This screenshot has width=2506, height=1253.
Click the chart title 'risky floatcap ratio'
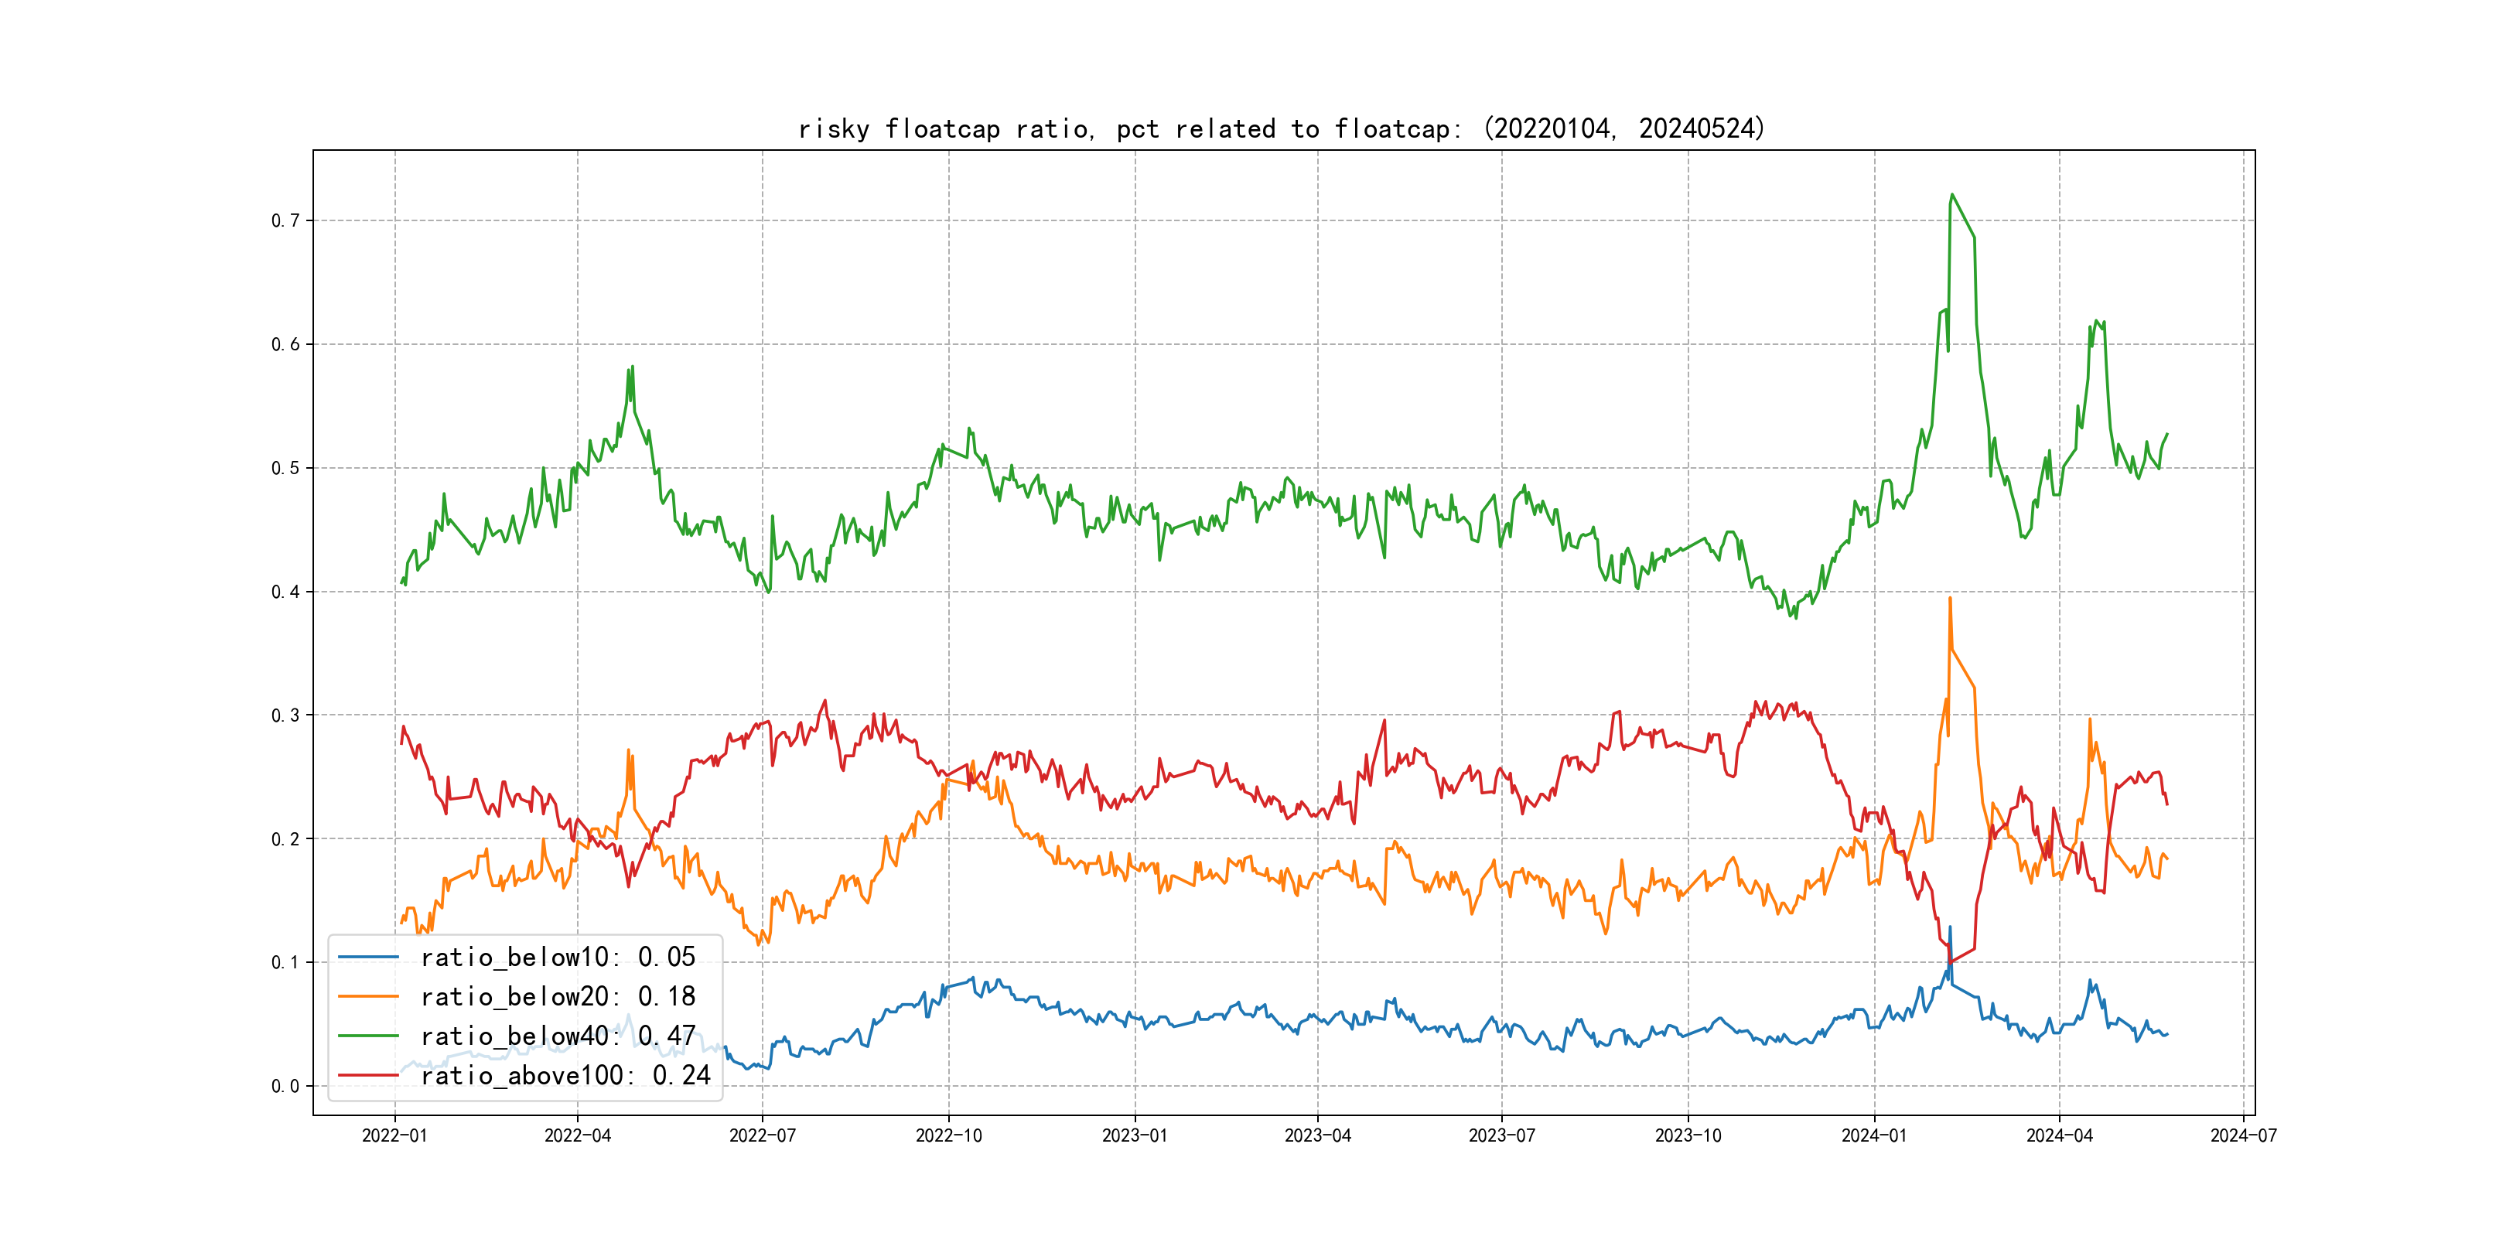[1281, 128]
